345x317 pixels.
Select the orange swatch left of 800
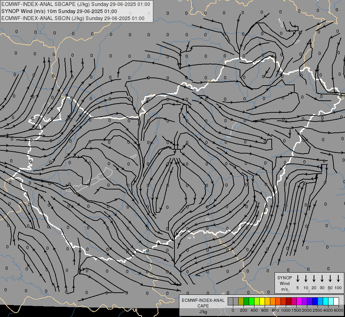pos(273,301)
